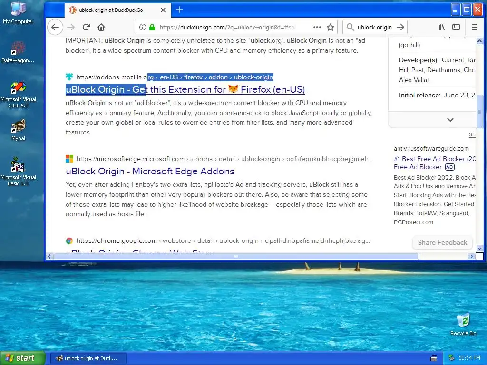The width and height of the screenshot is (487, 365).
Task: Select the Mypal taskbar window button
Action: [x=88, y=358]
